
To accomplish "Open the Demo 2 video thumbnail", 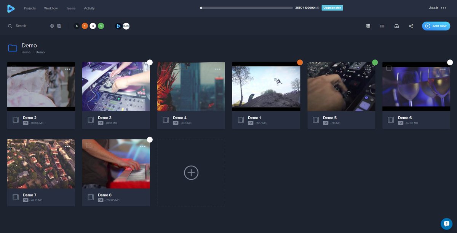I will 41,86.
